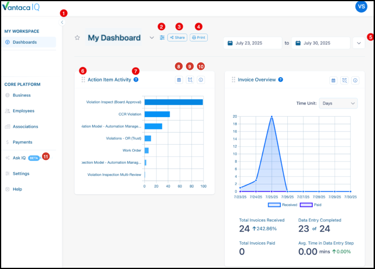Viewport: 375px width, 269px height.
Task: Click the July 23, 2025 start date field
Action: tap(253, 43)
